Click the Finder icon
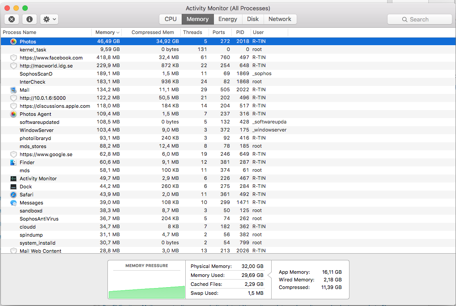Image resolution: width=456 pixels, height=306 pixels. [x=13, y=162]
